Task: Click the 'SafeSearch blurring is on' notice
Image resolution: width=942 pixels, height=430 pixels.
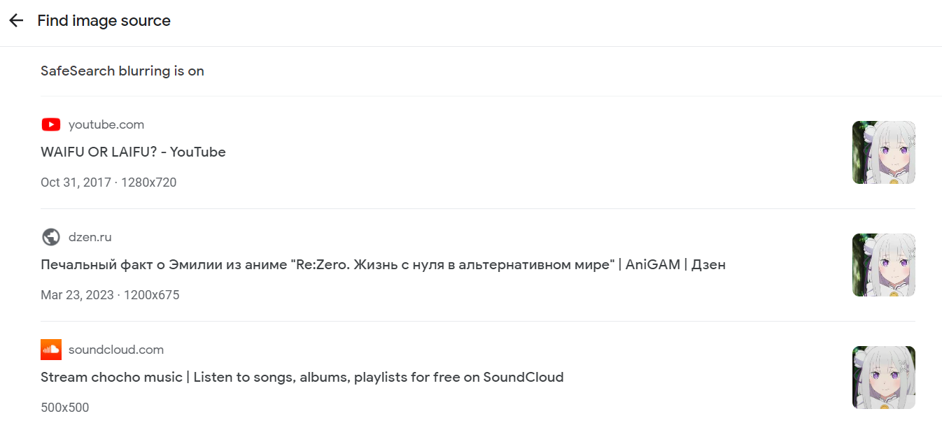Action: pyautogui.click(x=122, y=71)
